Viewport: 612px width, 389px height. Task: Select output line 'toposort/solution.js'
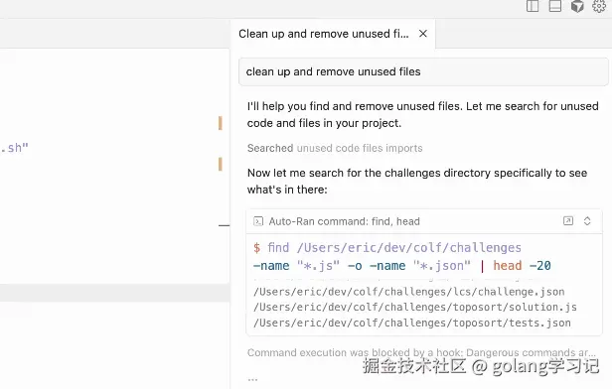(415, 308)
